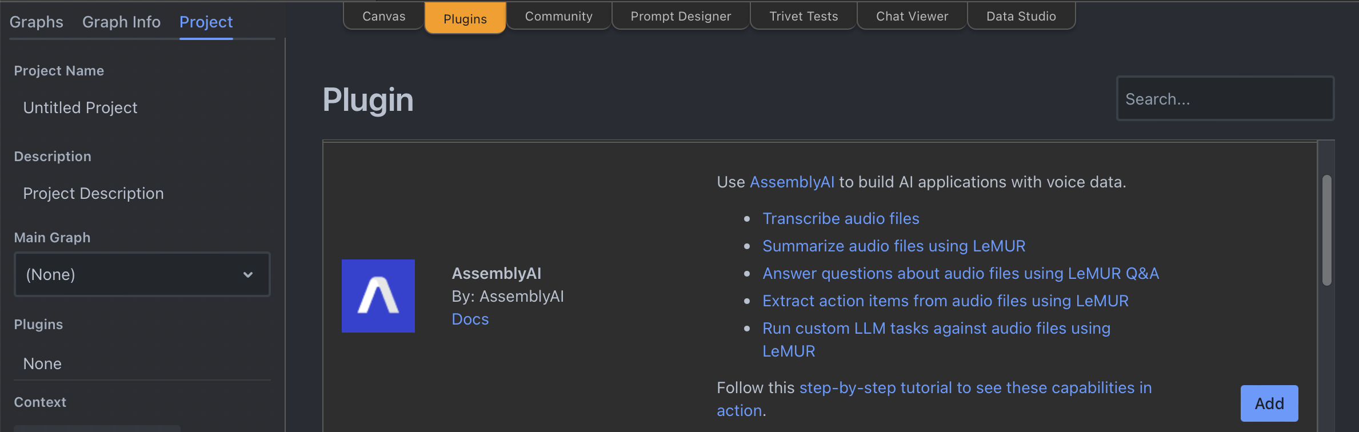Click the Transcribe audio files link

[841, 218]
